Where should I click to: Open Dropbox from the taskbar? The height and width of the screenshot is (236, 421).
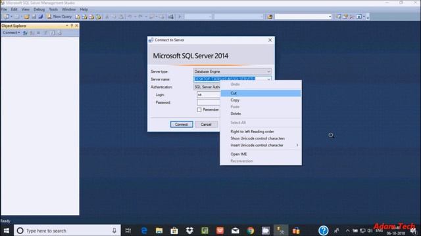[189, 231]
